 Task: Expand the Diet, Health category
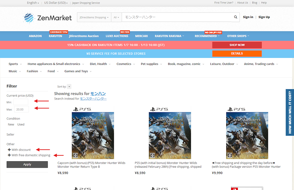(100, 64)
